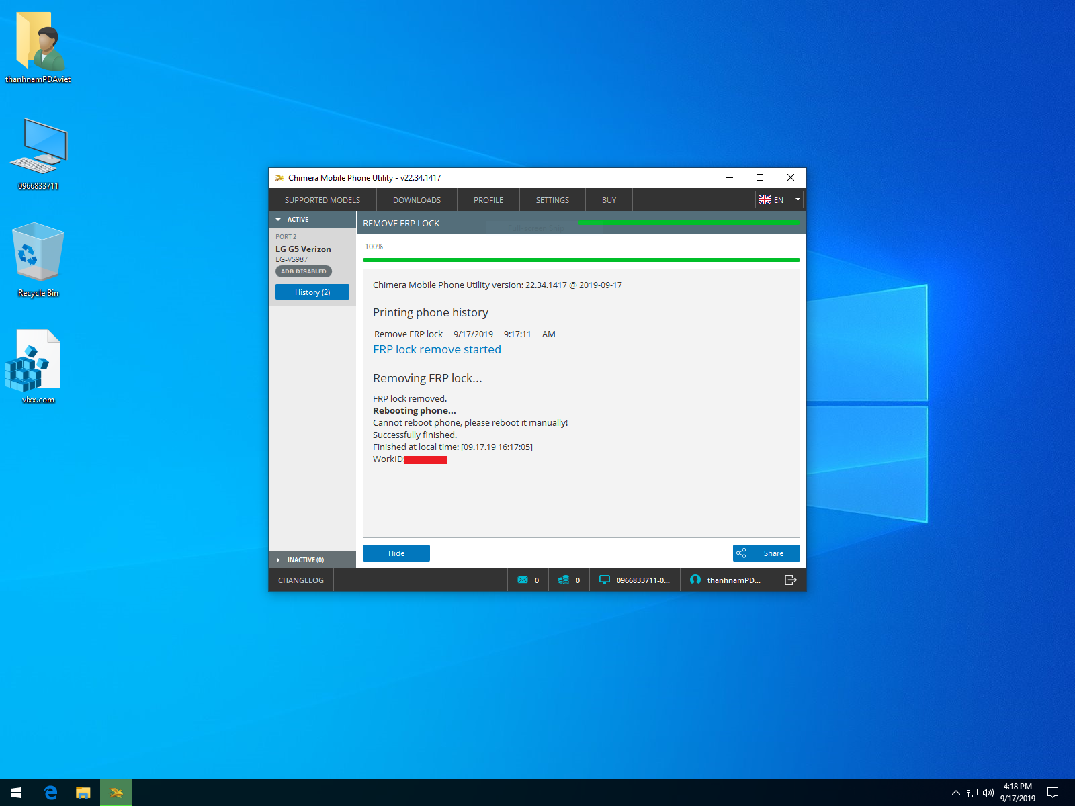Image resolution: width=1075 pixels, height=806 pixels.
Task: Click the taskbar clock showing 4:18 PM
Action: coord(1017,793)
